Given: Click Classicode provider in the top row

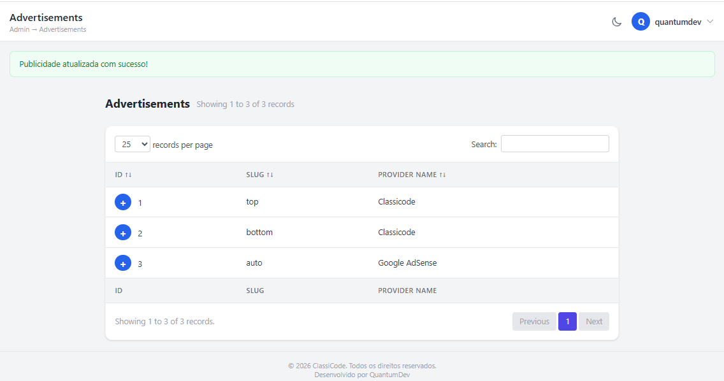Looking at the screenshot, I should click(396, 202).
